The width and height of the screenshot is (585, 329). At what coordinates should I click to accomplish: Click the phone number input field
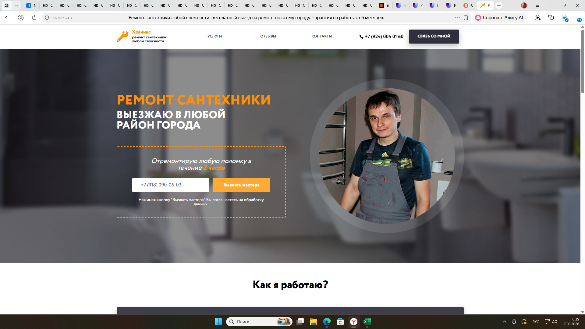(170, 185)
